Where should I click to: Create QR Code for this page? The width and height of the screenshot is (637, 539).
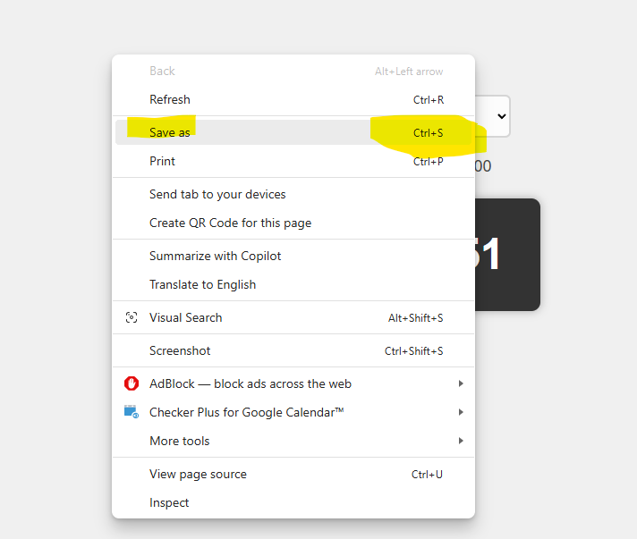(230, 223)
